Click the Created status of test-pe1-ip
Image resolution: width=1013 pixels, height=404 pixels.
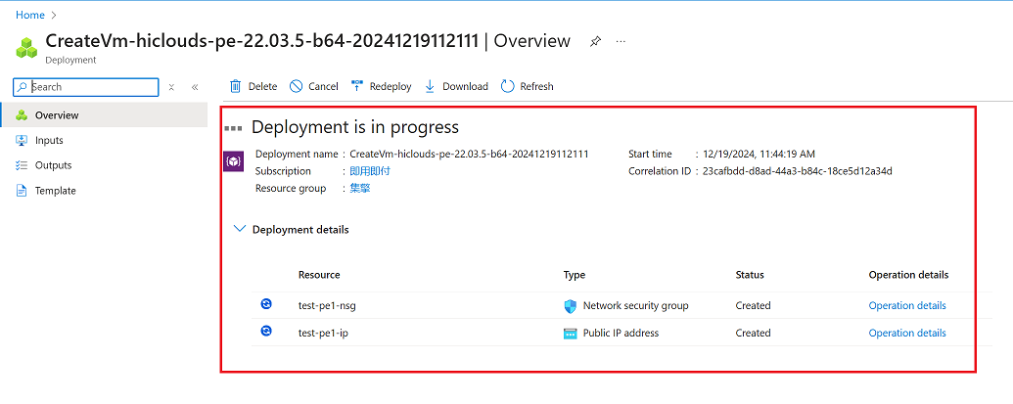pyautogui.click(x=753, y=333)
